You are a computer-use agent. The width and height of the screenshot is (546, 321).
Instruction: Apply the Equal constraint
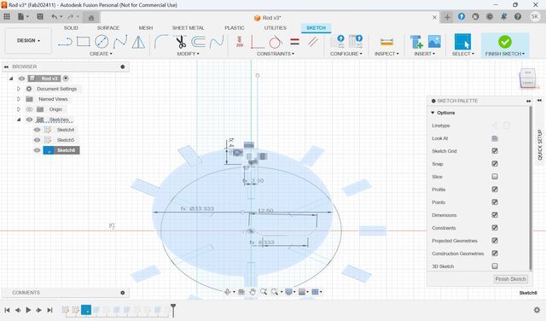coord(294,42)
